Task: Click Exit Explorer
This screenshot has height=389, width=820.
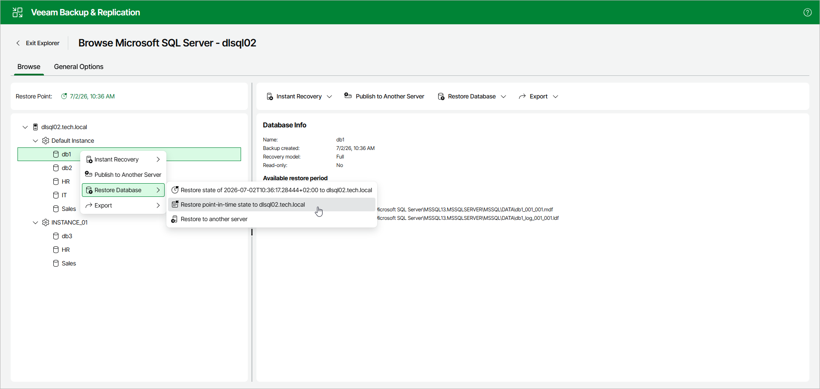Action: 38,43
